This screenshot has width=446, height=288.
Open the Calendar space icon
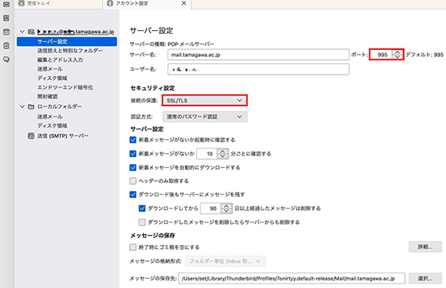point(6,32)
